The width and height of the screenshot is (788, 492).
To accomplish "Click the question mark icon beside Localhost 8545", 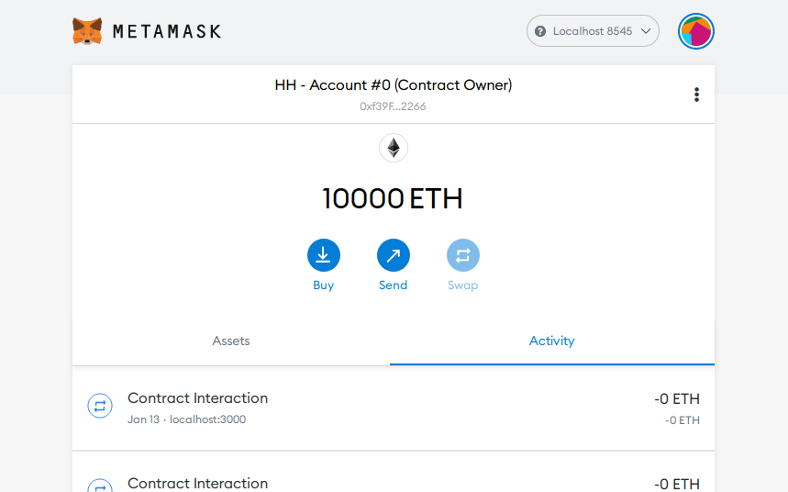I will 540,31.
